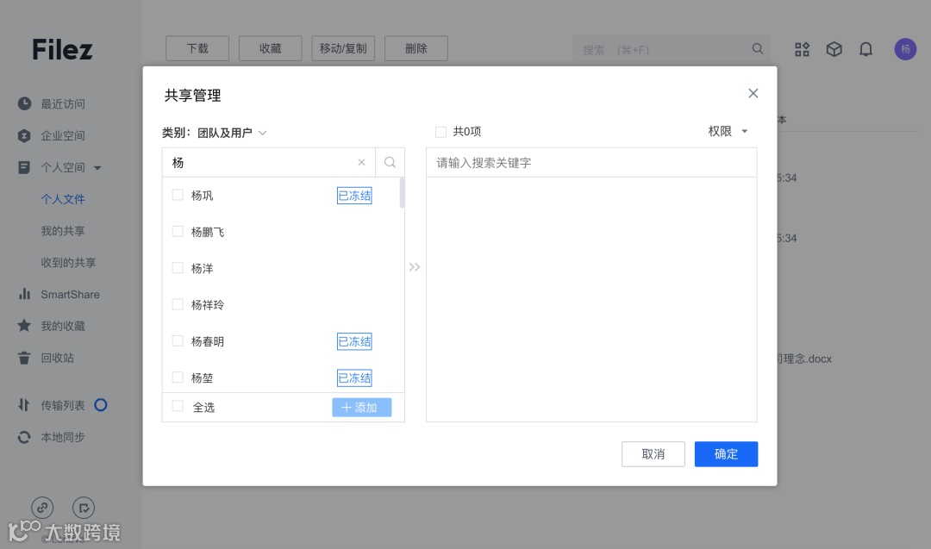Open the 类别 团队及用户 dropdown

(232, 133)
